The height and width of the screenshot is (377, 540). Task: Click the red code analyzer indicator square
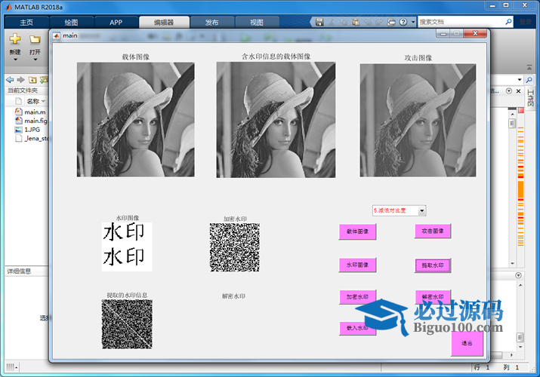(520, 110)
